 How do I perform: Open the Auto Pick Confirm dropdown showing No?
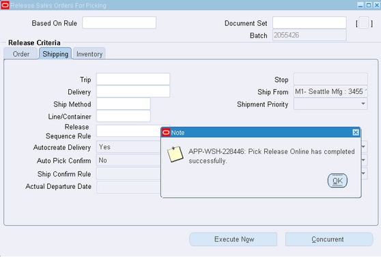[x=129, y=160]
